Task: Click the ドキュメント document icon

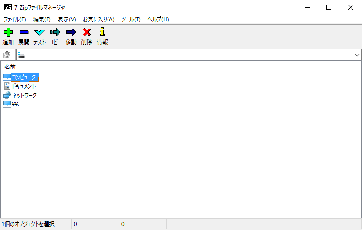Action: (x=7, y=86)
